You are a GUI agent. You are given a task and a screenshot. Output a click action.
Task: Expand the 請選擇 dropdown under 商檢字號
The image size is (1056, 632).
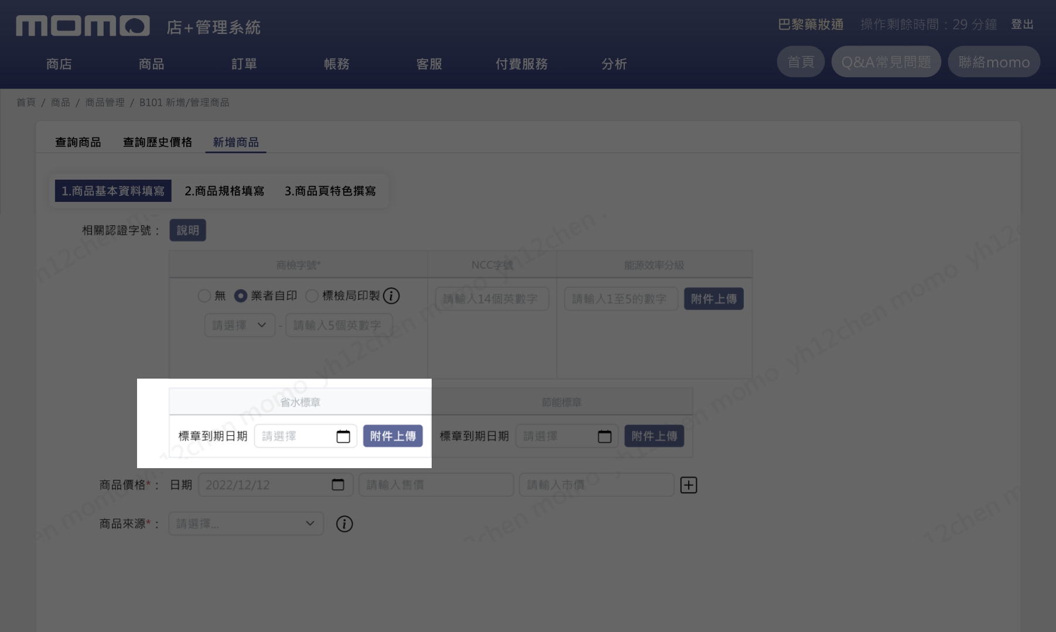pyautogui.click(x=240, y=325)
